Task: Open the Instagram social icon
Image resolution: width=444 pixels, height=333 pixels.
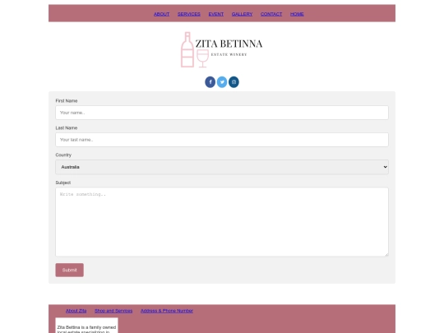Action: click(234, 82)
